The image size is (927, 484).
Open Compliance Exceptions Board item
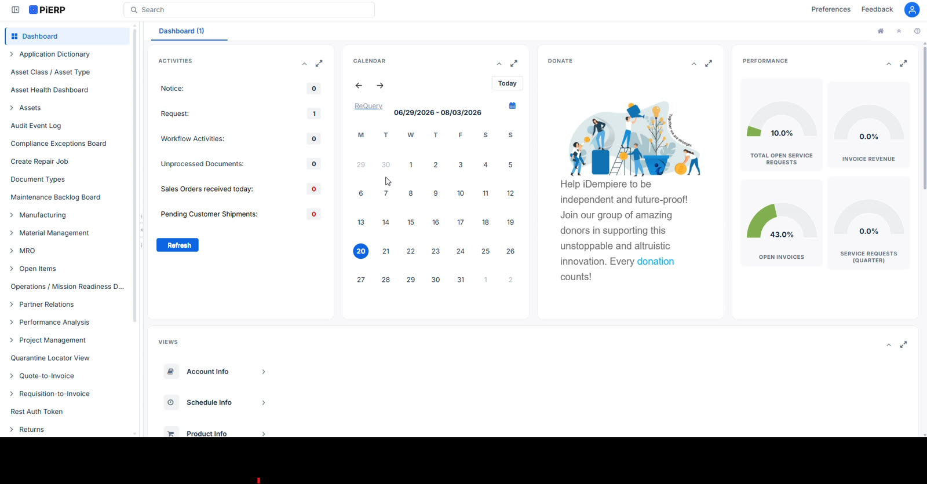tap(59, 144)
